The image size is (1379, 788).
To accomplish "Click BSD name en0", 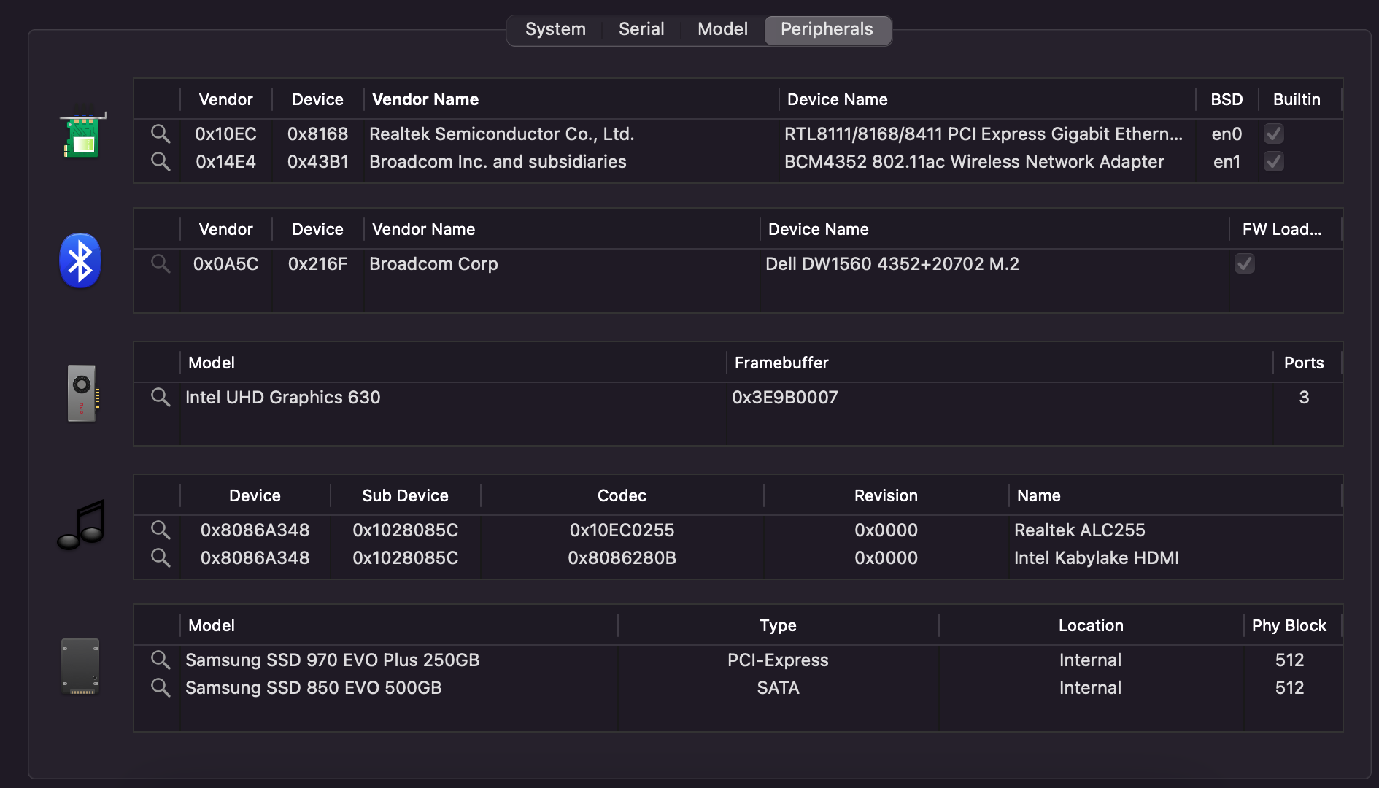I will [1227, 134].
